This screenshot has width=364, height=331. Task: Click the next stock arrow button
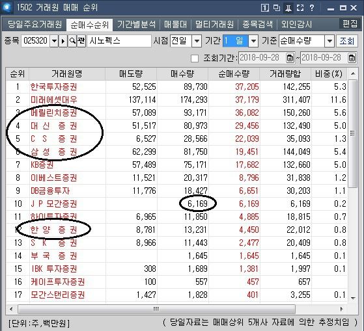63,41
